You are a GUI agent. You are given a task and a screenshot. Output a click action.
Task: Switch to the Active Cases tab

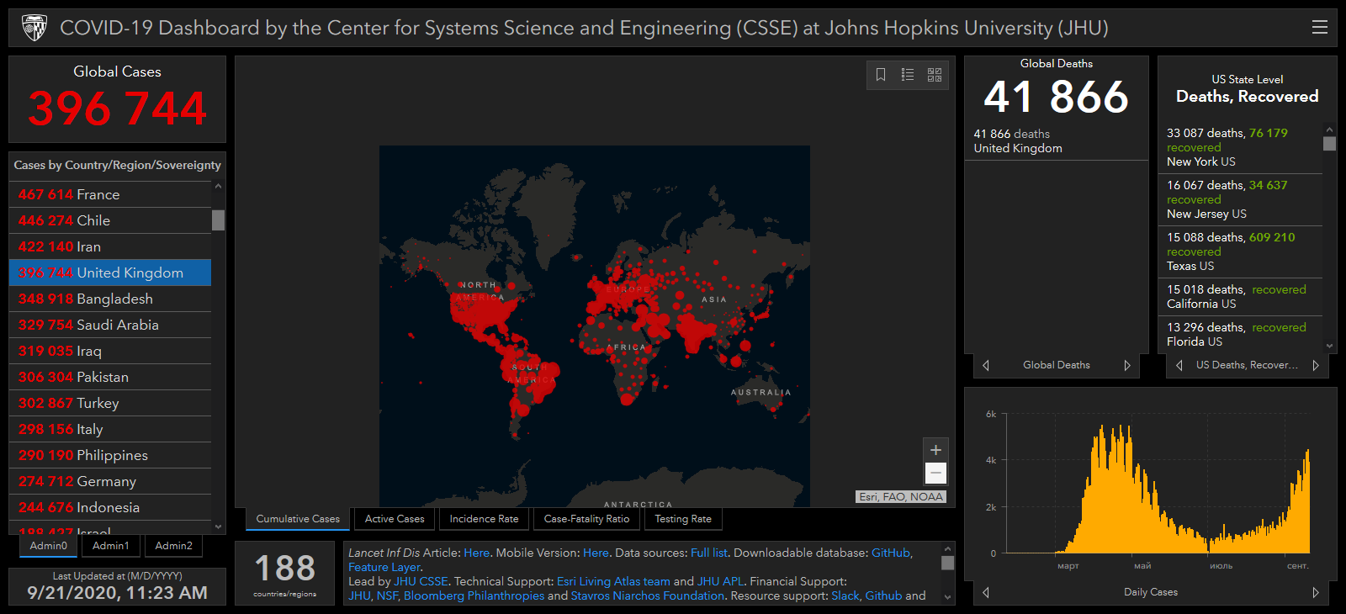(x=395, y=519)
